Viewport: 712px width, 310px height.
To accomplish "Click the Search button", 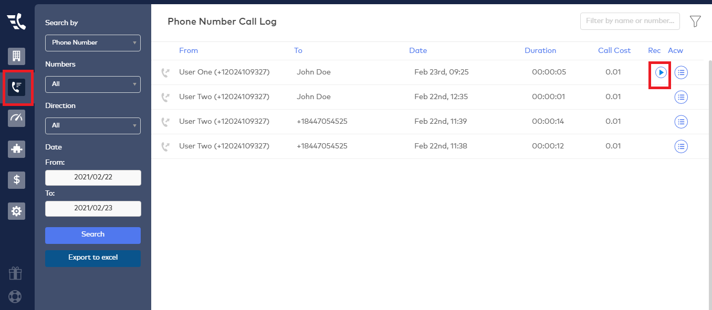I will [x=93, y=235].
